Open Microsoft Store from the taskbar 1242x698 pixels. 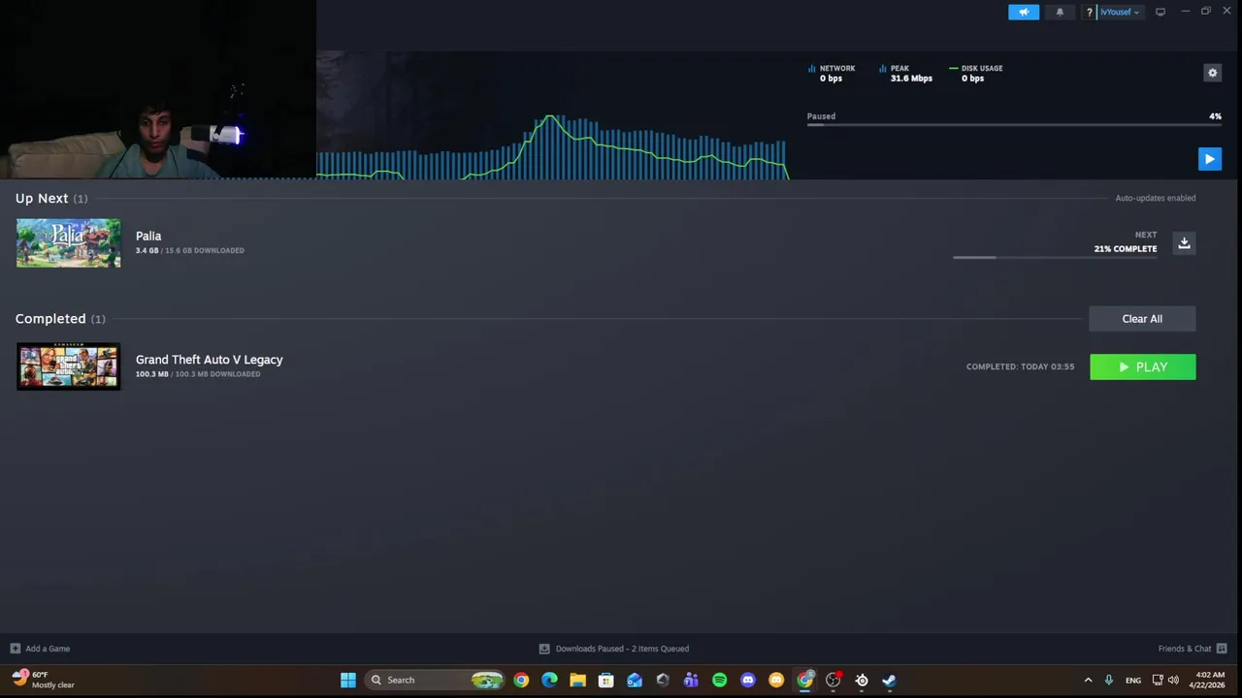(605, 680)
